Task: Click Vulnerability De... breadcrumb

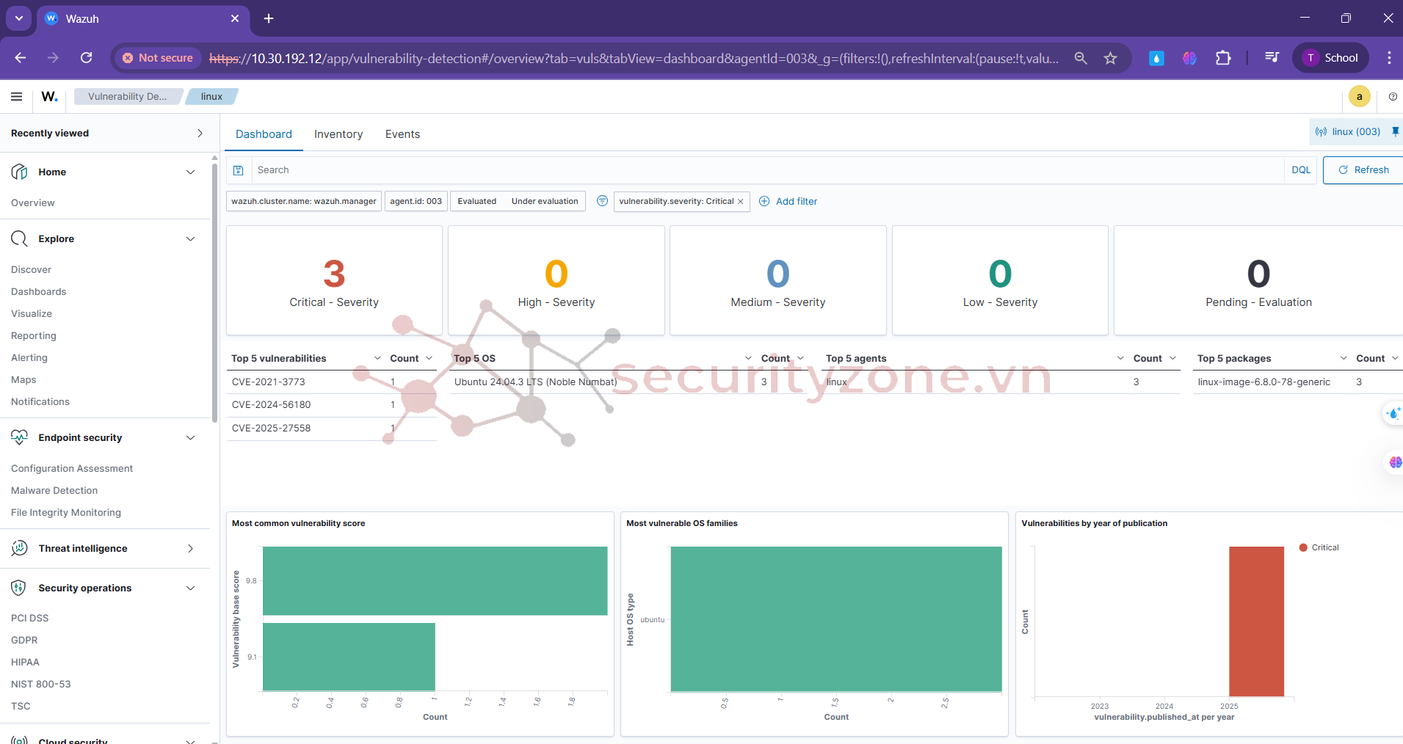Action: pyautogui.click(x=127, y=96)
